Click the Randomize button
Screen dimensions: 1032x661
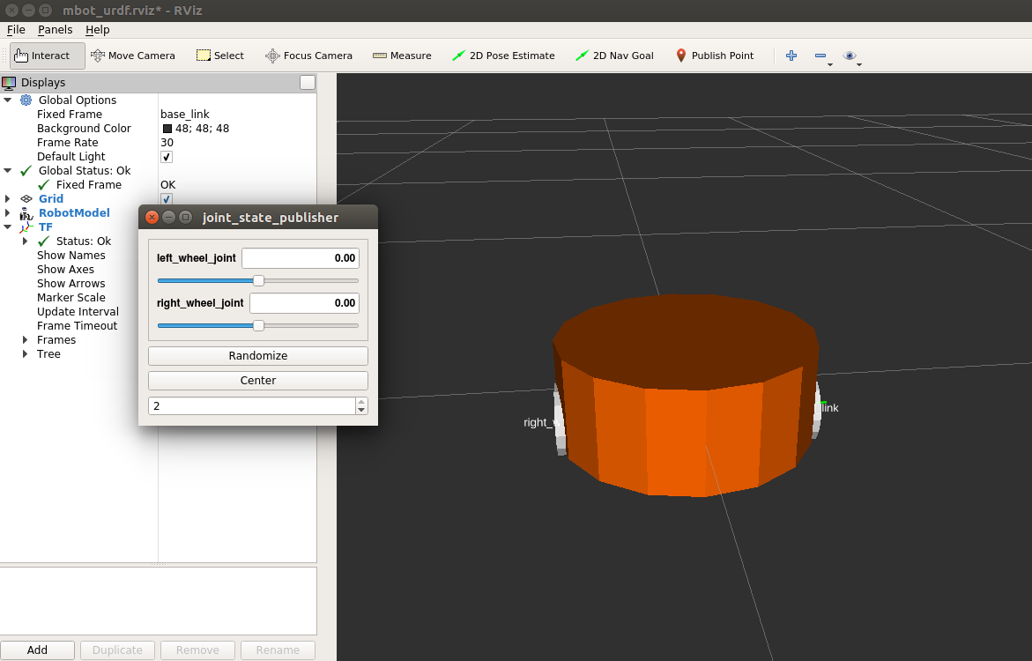tap(258, 356)
